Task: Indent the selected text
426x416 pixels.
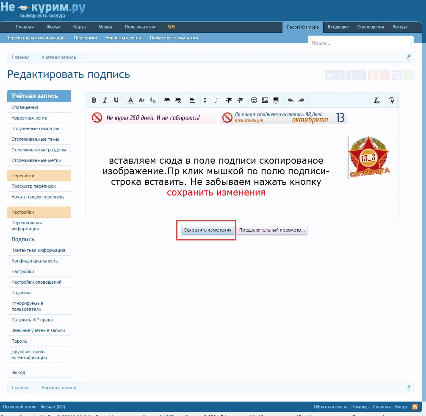Action: [240, 100]
